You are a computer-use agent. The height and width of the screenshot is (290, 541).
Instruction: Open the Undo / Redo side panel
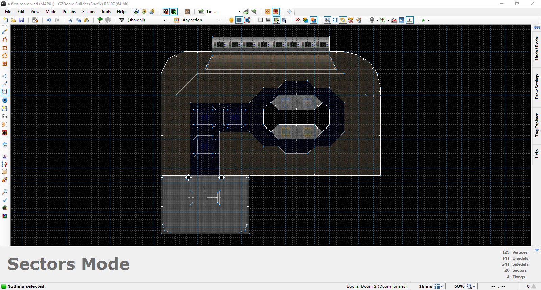pyautogui.click(x=537, y=49)
